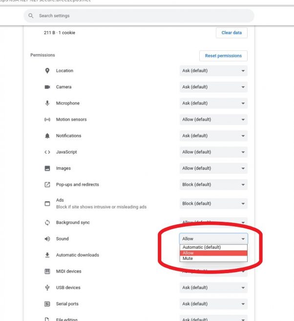Click the Images picture icon
294x321 pixels.
(47, 168)
